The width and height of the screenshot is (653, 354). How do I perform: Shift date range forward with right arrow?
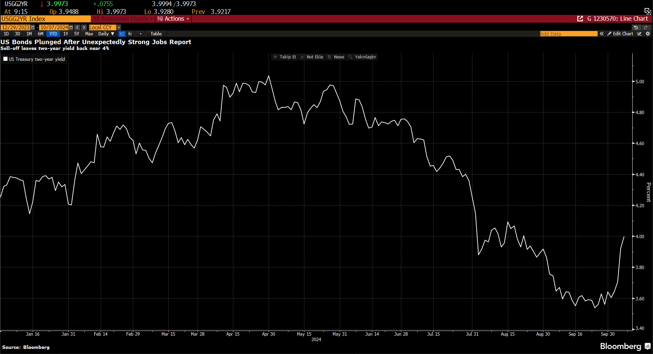pyautogui.click(x=84, y=28)
